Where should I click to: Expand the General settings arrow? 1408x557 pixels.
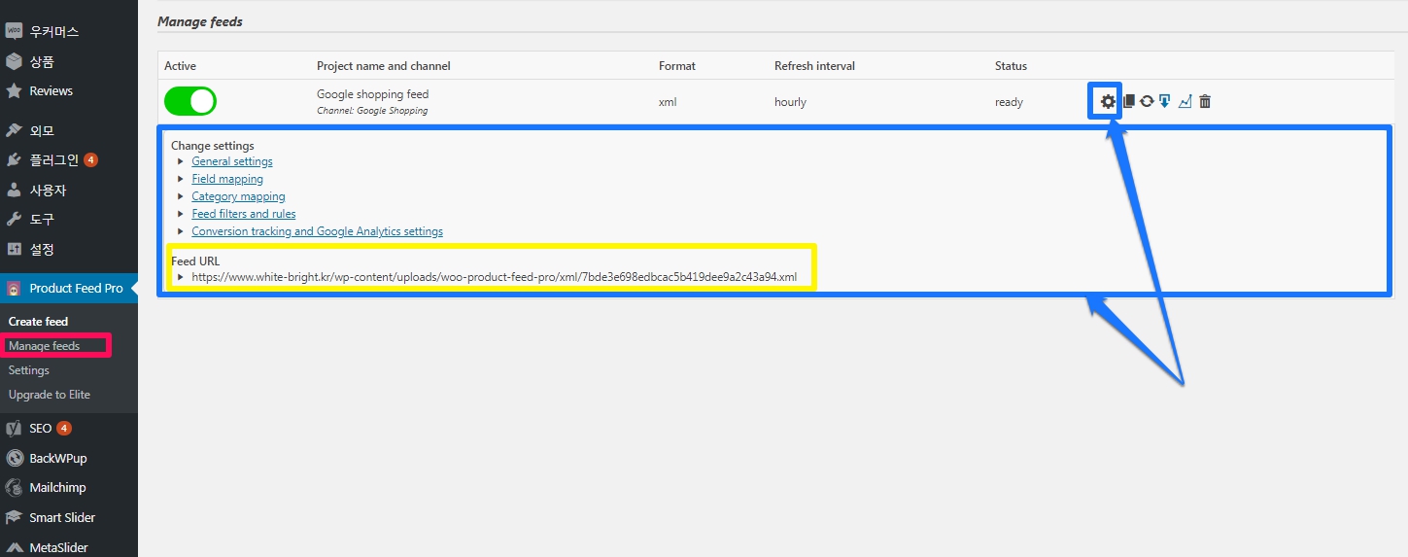click(181, 161)
